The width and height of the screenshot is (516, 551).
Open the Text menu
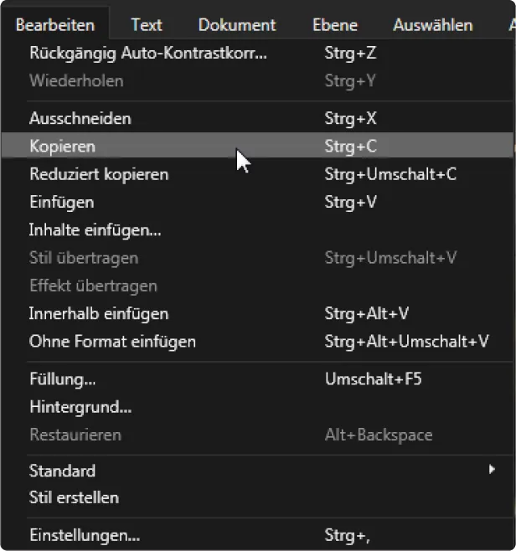[x=147, y=25]
